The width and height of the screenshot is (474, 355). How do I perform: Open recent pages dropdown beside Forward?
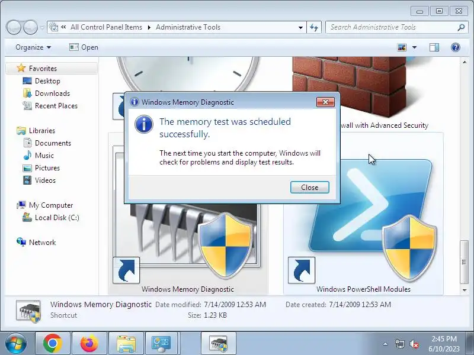(x=42, y=27)
